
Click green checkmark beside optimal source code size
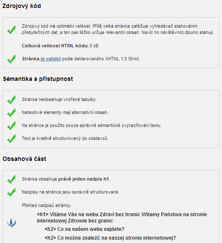point(11,30)
